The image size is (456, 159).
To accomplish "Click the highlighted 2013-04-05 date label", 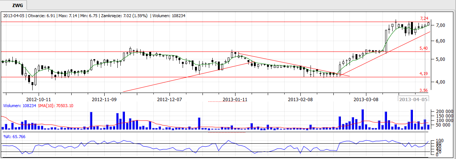I will (414, 99).
